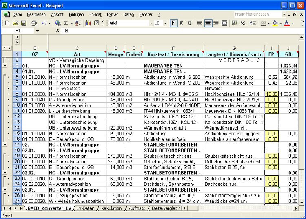306x219 pixels.
Task: Sort ascending with the A-Z icon
Action: pos(78,23)
